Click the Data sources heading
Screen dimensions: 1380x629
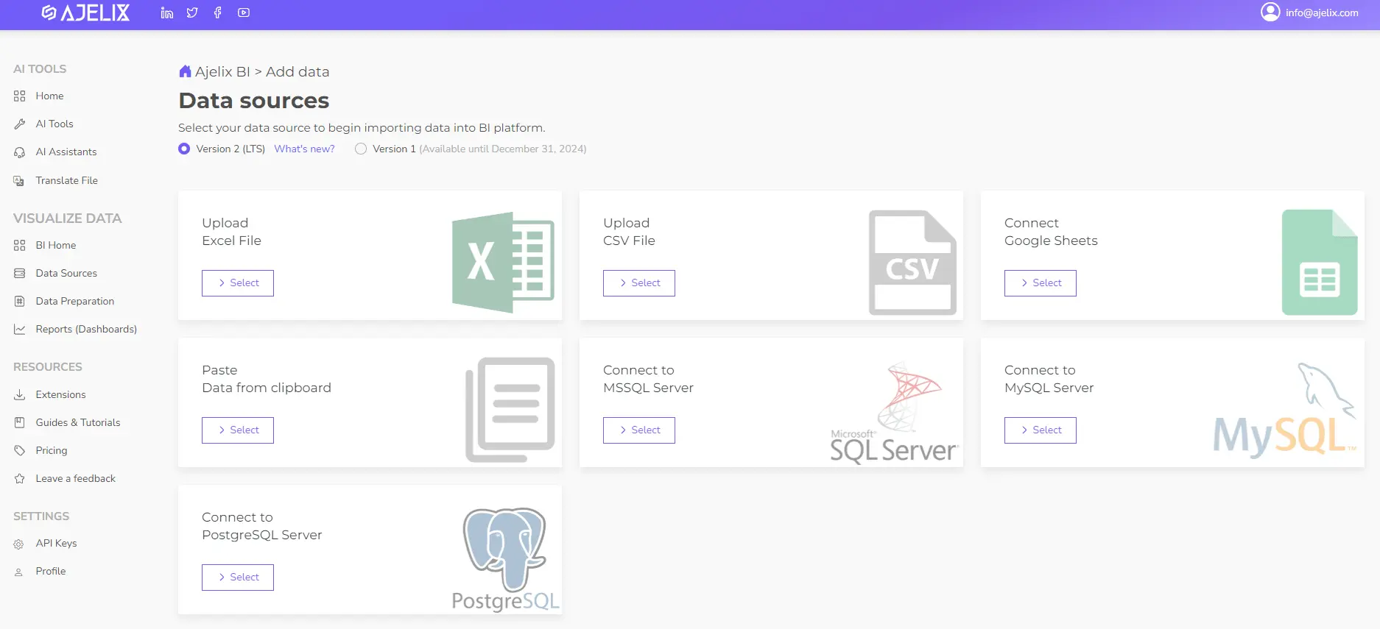[254, 100]
